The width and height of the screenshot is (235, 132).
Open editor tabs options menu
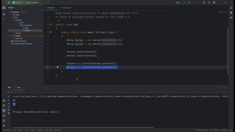pyautogui.click(x=226, y=8)
